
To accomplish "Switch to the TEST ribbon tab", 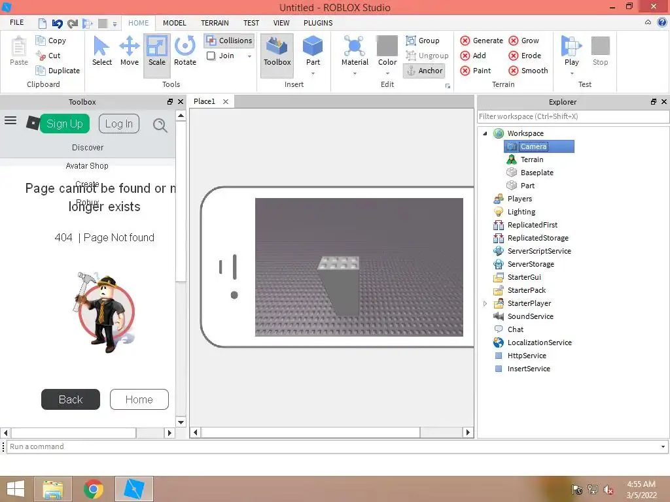I will click(x=251, y=23).
